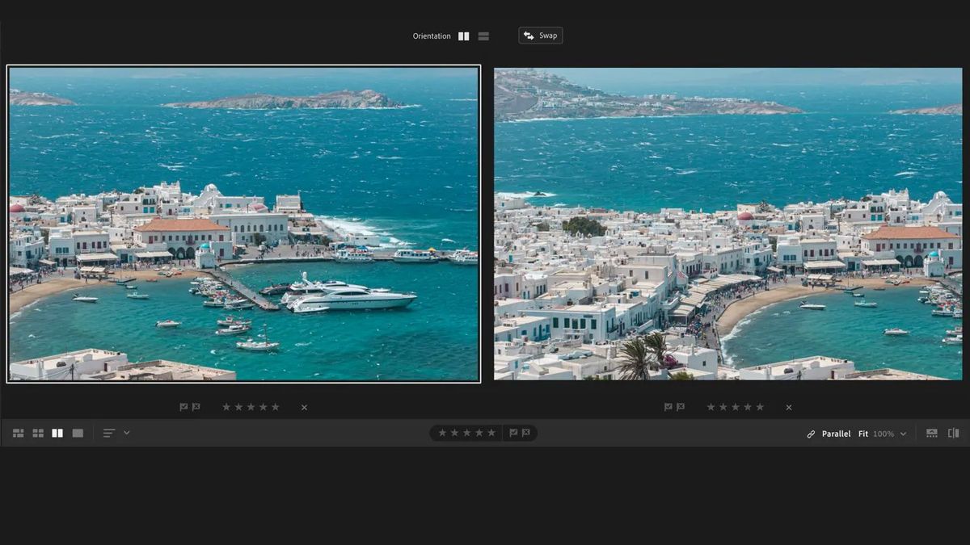The width and height of the screenshot is (970, 545).
Task: Reject the right photo with its flag
Action: (680, 407)
